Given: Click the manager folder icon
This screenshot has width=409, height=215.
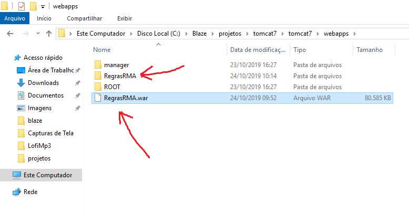Looking at the screenshot, I should (x=98, y=65).
